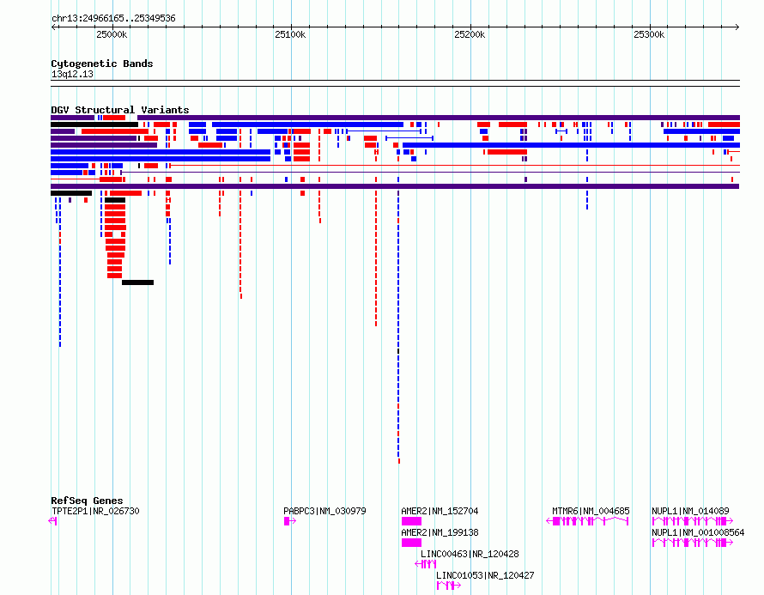Open the NUPL1|NM_001008564 gene label
This screenshot has height=595, width=764.
pos(698,532)
